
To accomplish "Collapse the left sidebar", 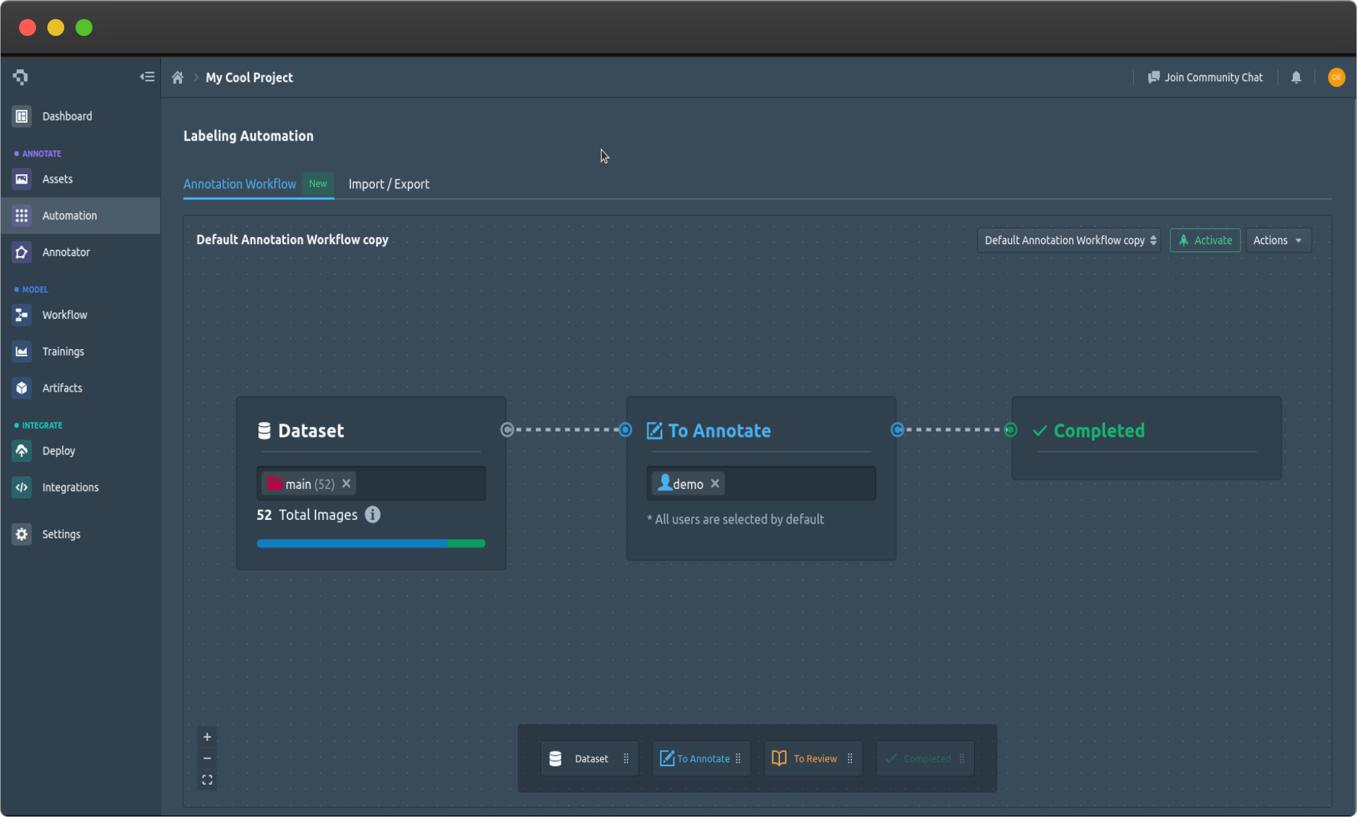I will tap(147, 76).
